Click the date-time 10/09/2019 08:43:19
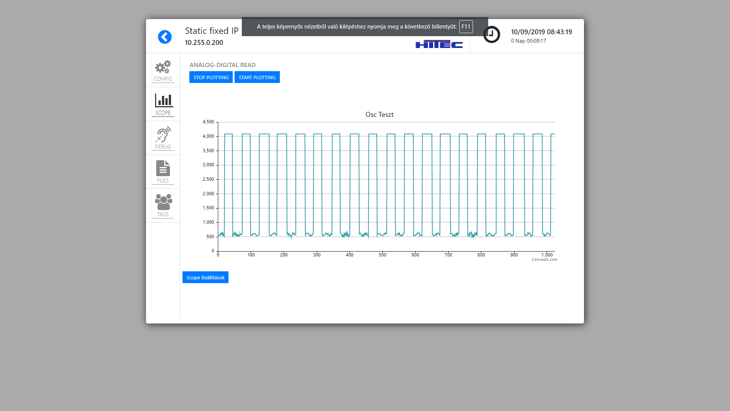The width and height of the screenshot is (730, 411). [541, 32]
